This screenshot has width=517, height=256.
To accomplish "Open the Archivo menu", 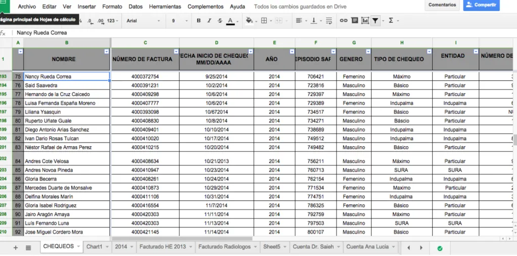I will pos(27,7).
